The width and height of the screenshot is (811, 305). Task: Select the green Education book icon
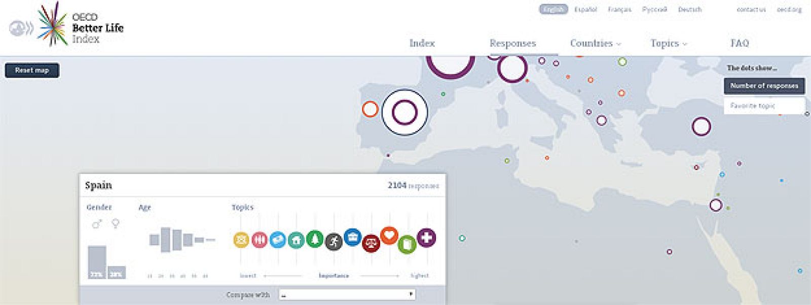[407, 245]
